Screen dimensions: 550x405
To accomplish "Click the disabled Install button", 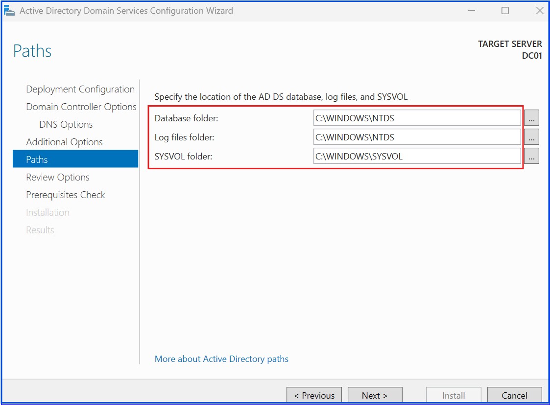I will tap(453, 395).
